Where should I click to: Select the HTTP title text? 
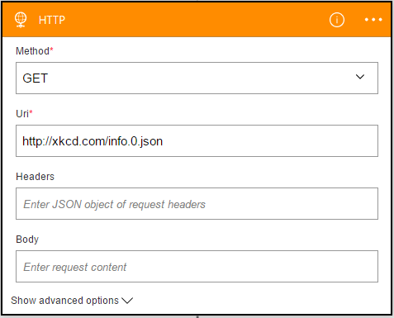point(52,20)
